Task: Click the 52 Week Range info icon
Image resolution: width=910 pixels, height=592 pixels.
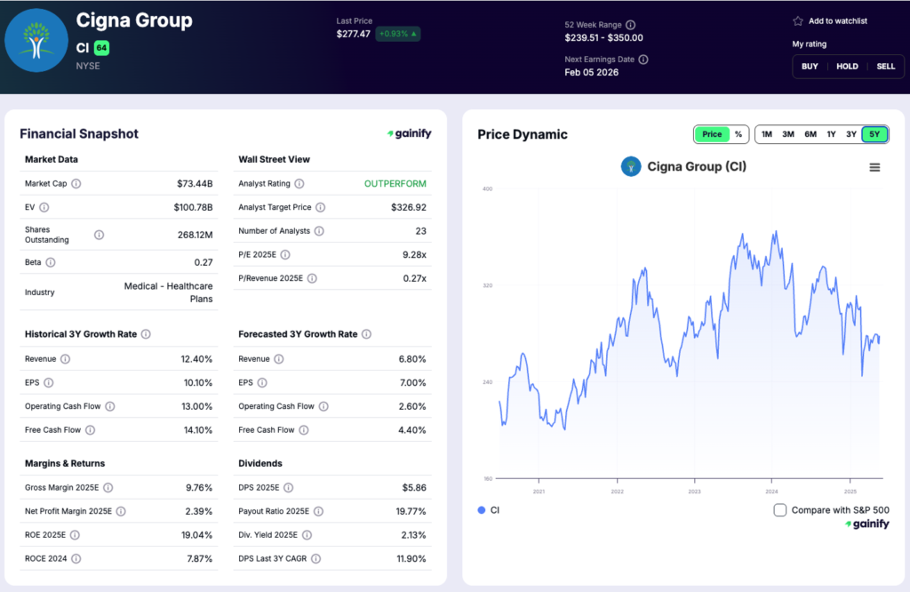Action: click(x=629, y=24)
